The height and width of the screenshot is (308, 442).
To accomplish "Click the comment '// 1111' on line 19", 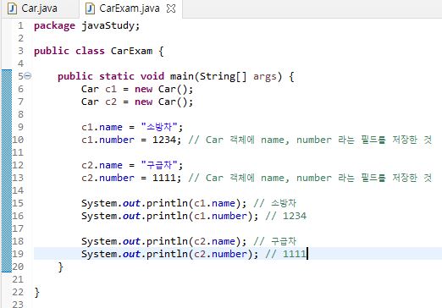I will tap(286, 254).
